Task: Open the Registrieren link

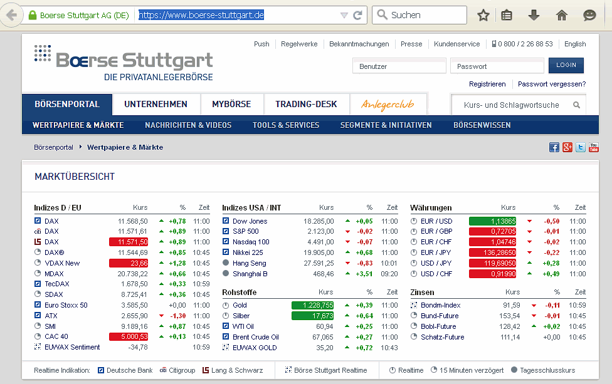Action: [x=487, y=84]
